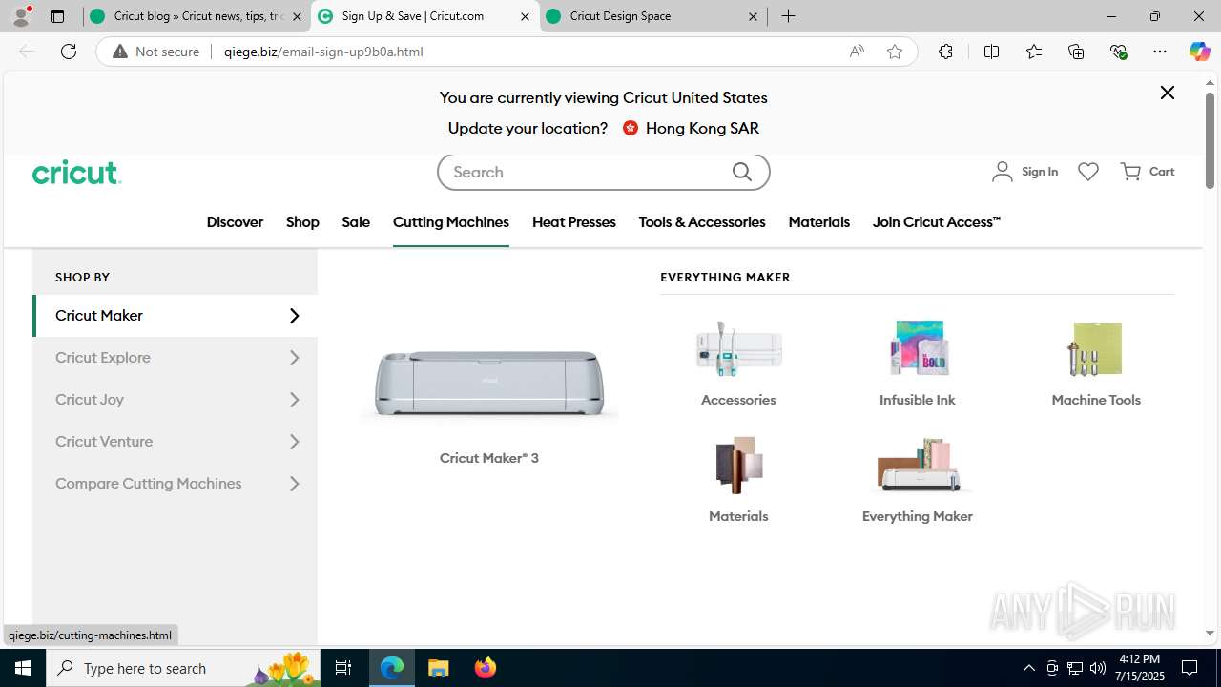Image resolution: width=1221 pixels, height=687 pixels.
Task: Open notification center icon
Action: 1190,668
